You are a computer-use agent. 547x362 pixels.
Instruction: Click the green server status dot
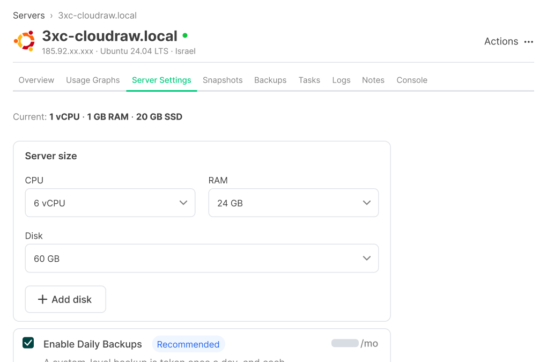click(185, 35)
